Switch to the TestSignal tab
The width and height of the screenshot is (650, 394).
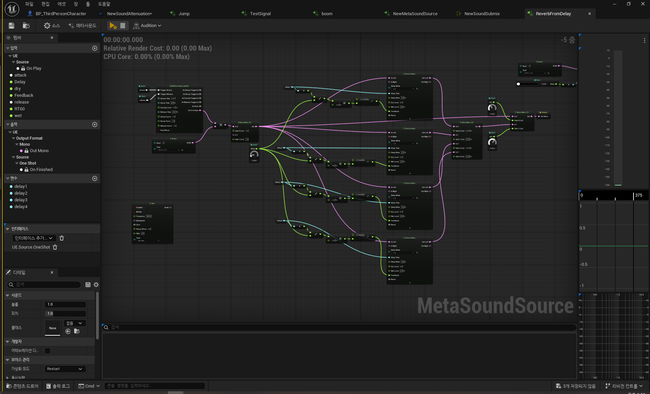(260, 14)
